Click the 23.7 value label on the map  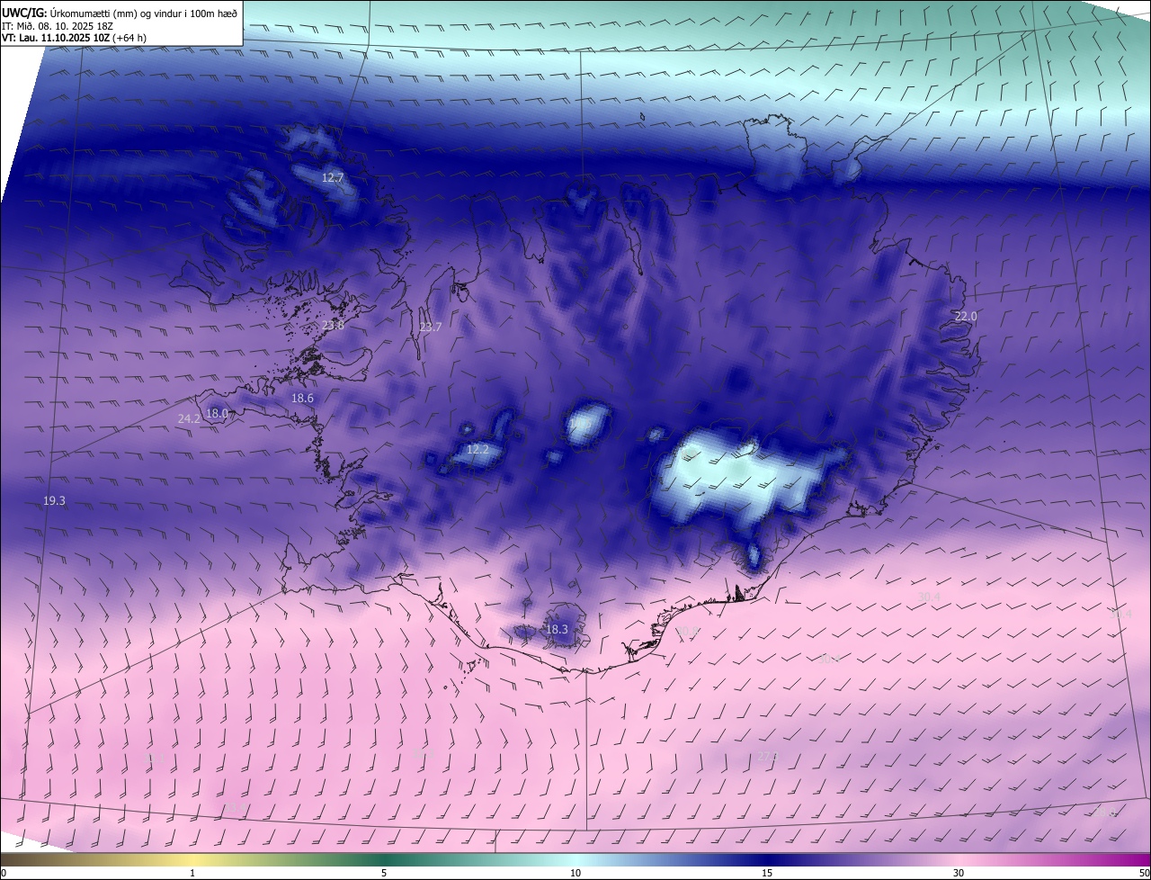click(x=431, y=327)
